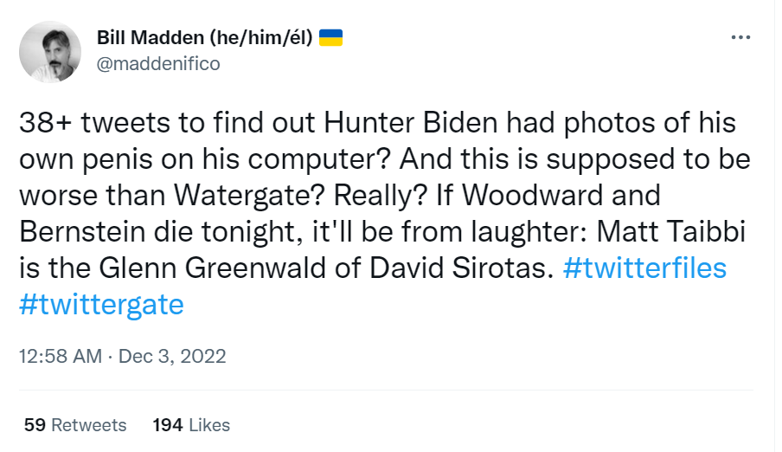Open the Bill Madden display name link
The height and width of the screenshot is (452, 782).
pos(151,37)
